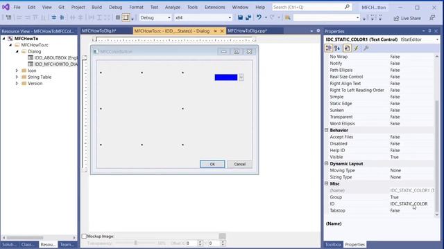Toggle the Guides toolbar button
Screen dimensions: 444x249
click(x=126, y=17)
